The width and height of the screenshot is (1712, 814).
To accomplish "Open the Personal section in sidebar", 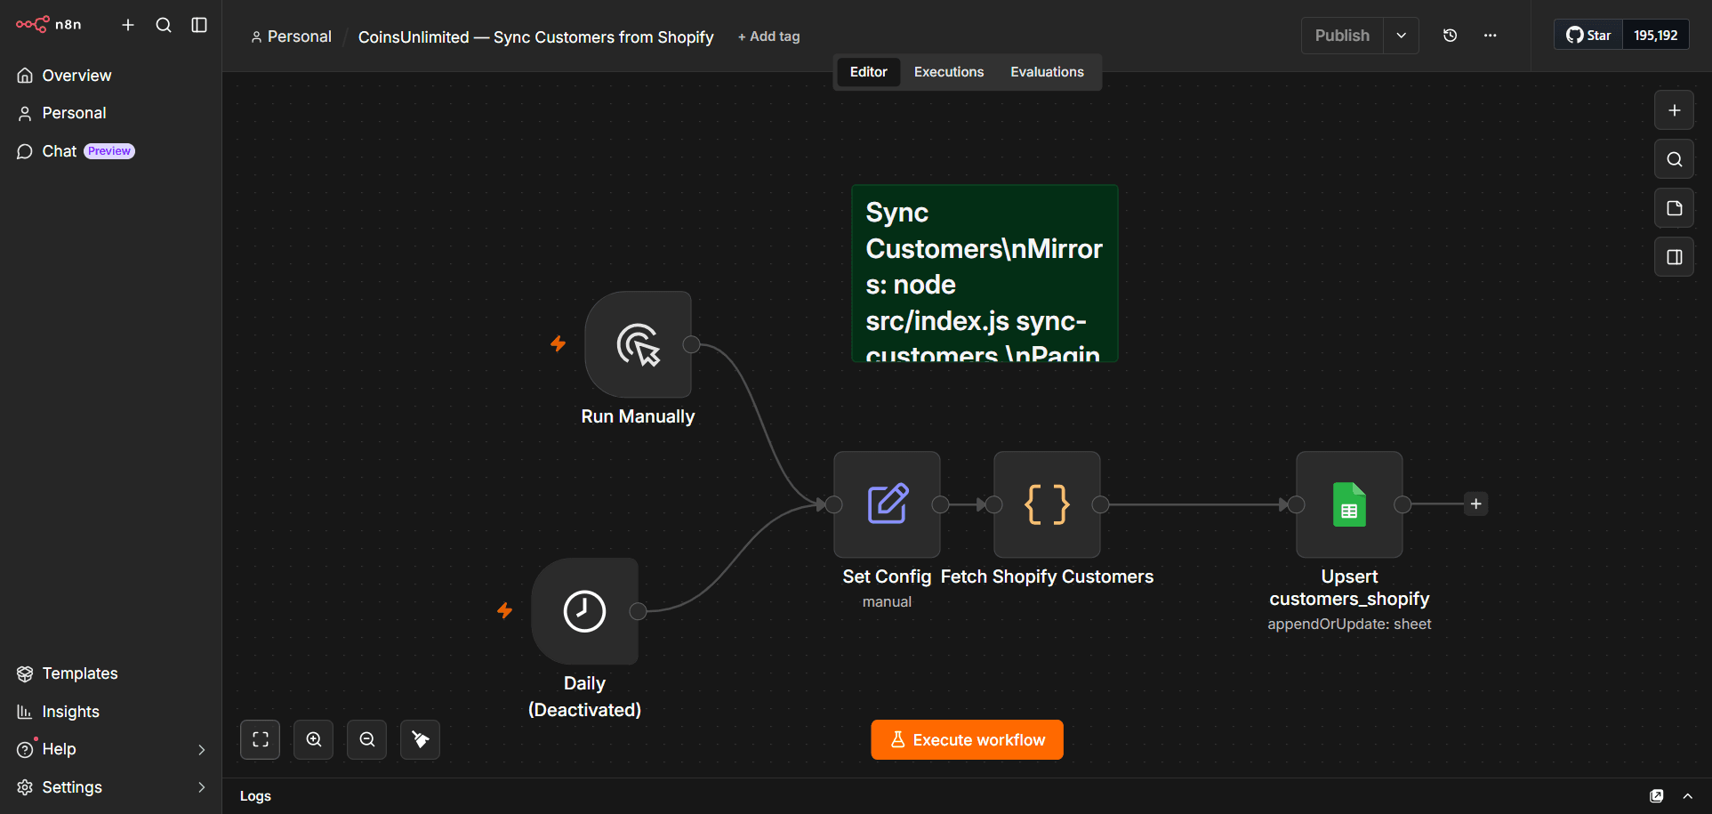I will (x=110, y=113).
